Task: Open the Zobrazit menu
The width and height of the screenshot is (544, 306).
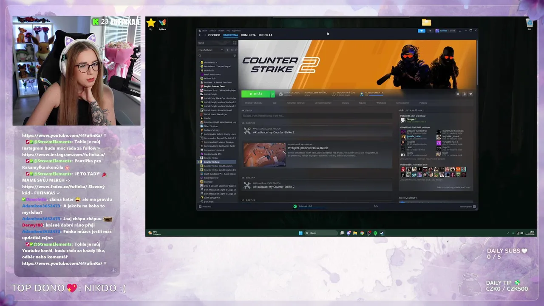Action: (213, 31)
